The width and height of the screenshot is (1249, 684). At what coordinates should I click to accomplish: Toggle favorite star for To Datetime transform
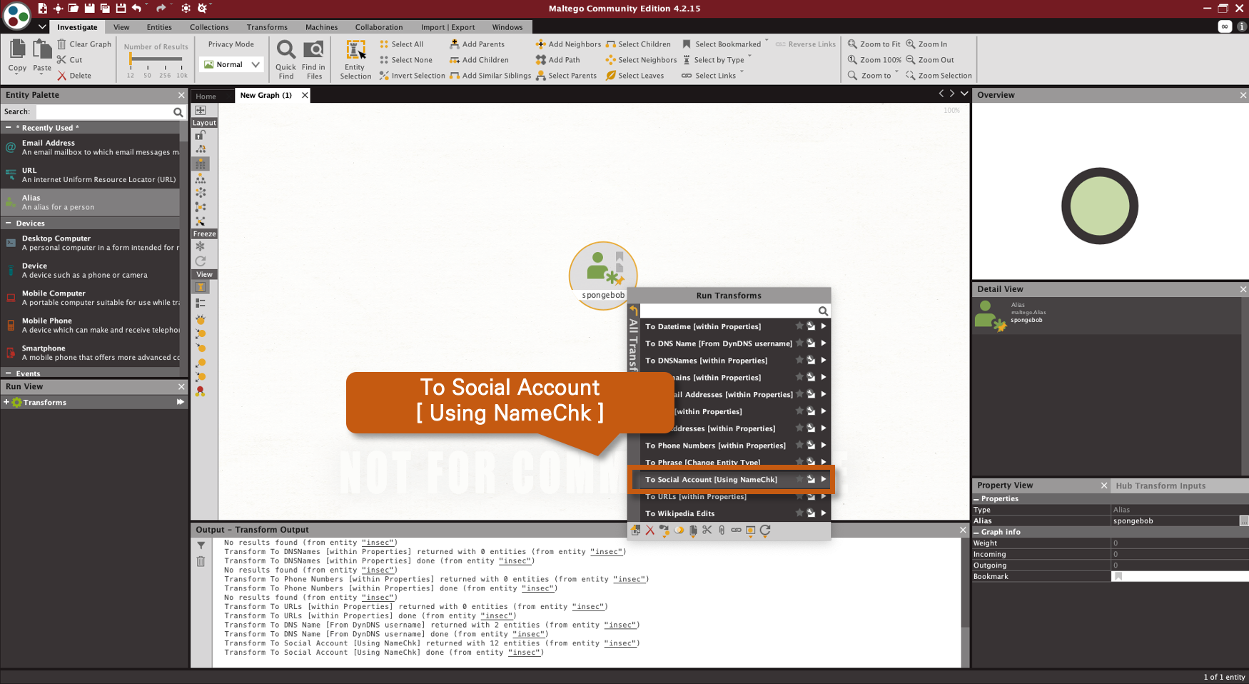click(799, 326)
